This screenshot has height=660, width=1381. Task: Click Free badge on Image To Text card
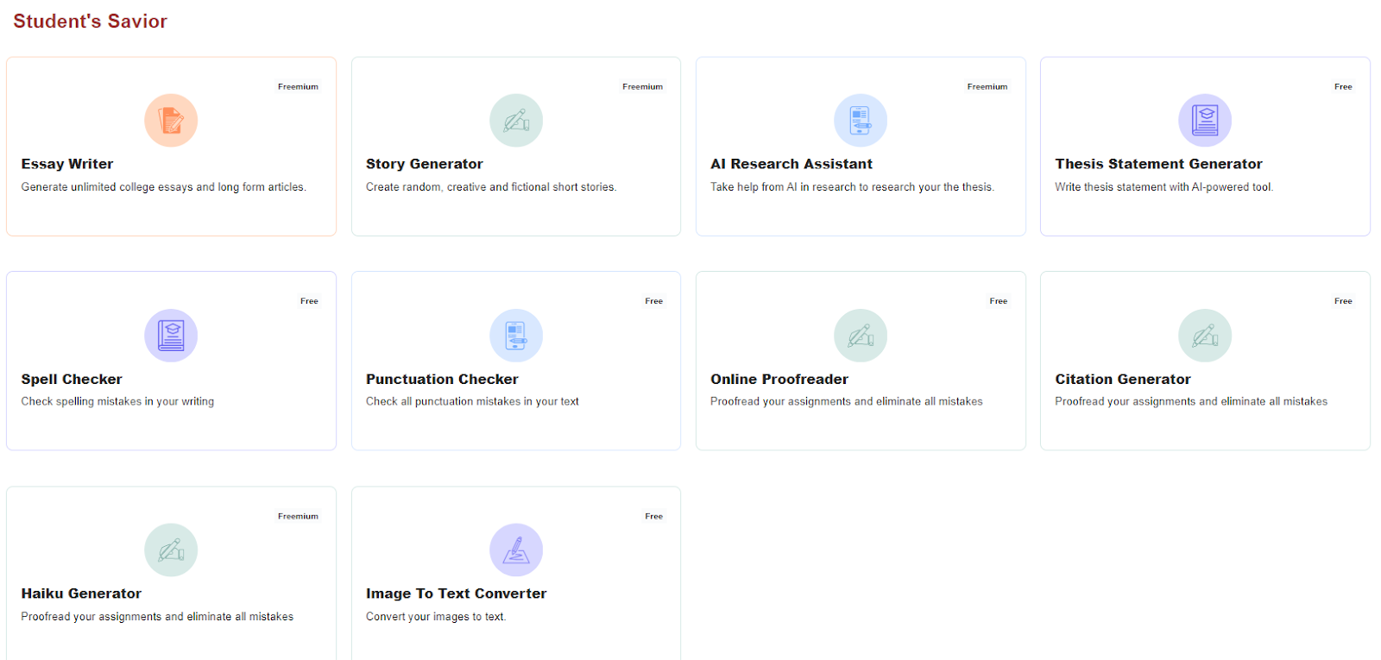tap(654, 516)
